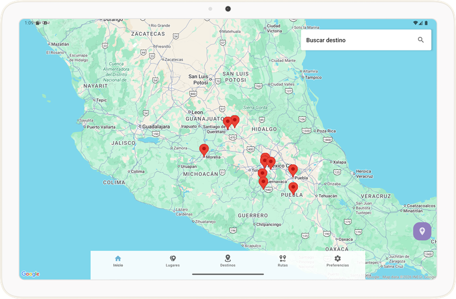Select the red marker at Morelia
The image size is (456, 299).
click(x=204, y=150)
